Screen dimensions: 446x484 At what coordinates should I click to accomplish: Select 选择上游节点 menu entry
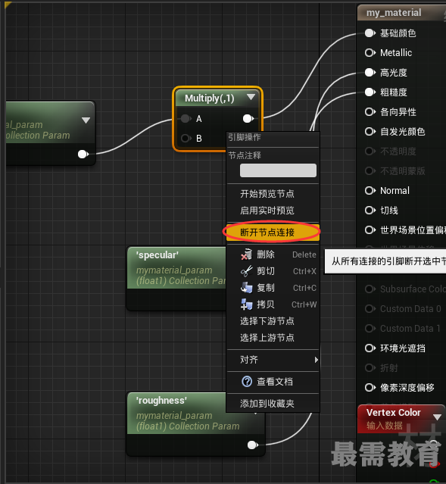coord(273,338)
